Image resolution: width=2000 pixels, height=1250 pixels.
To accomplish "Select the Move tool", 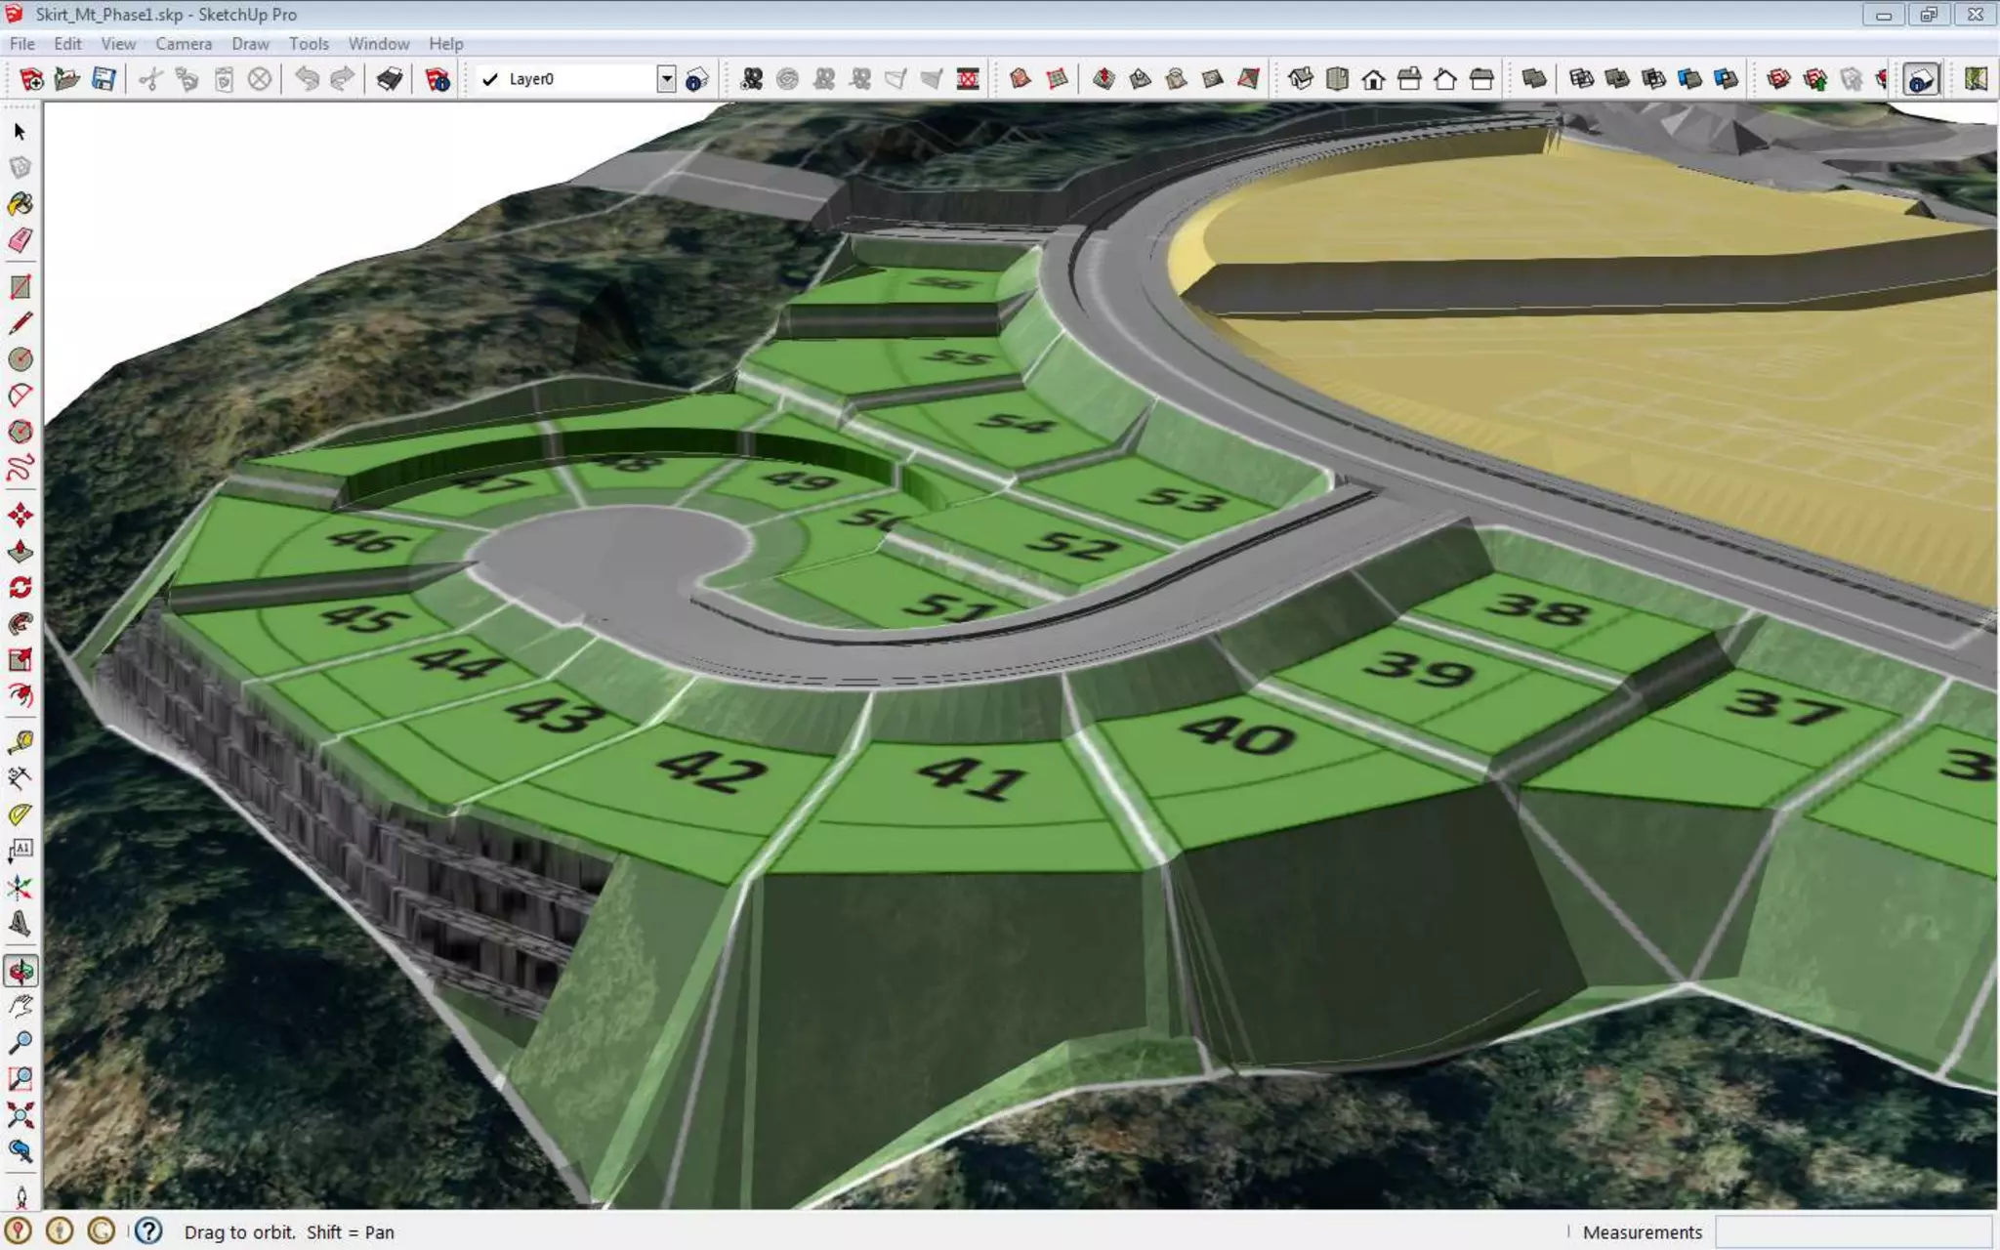I will click(21, 515).
